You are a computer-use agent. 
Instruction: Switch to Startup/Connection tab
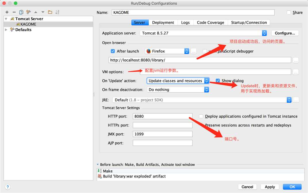point(249,23)
